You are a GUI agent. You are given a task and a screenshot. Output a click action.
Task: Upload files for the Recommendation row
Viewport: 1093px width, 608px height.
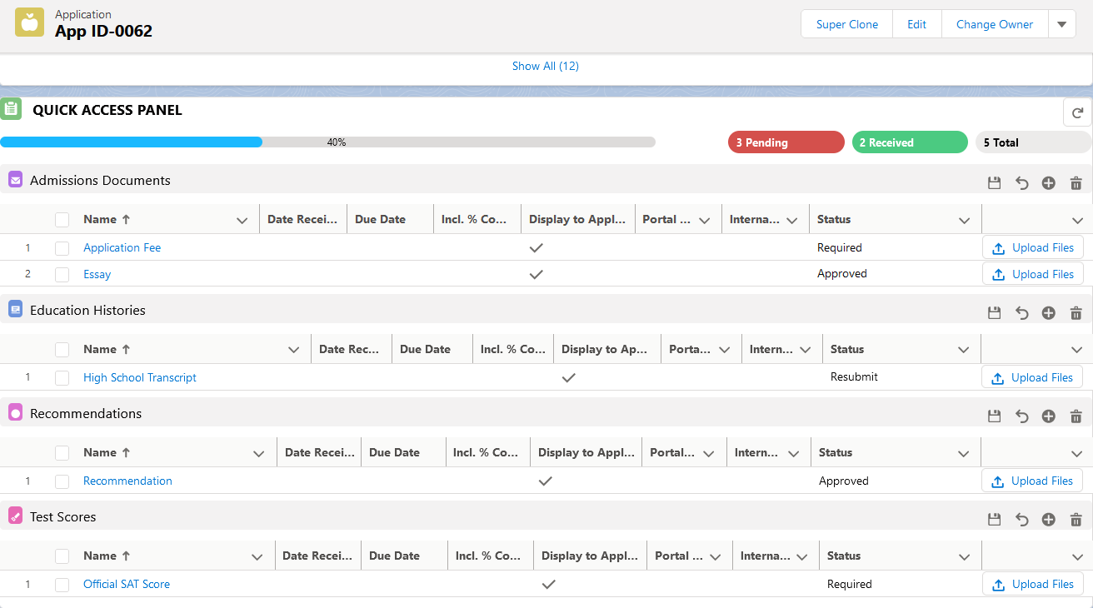(x=1032, y=481)
